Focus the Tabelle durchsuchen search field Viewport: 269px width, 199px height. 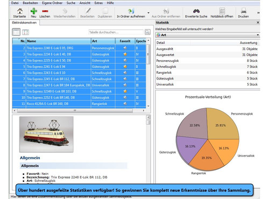pos(116,32)
